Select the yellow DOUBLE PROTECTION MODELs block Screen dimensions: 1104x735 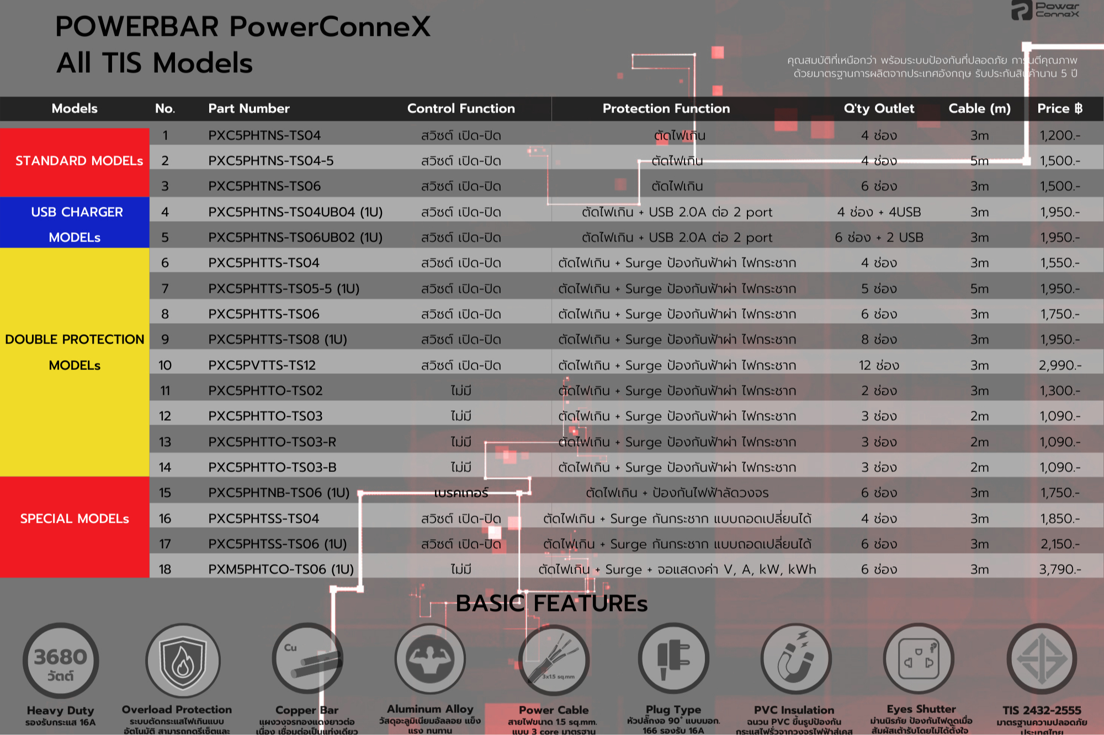tap(75, 352)
